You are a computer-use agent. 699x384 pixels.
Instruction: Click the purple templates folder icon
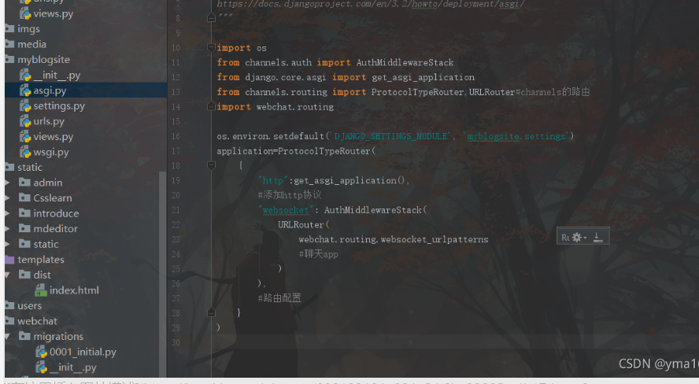(x=9, y=260)
